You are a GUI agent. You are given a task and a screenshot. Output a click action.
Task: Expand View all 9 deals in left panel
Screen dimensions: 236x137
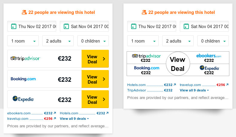pos(74,119)
